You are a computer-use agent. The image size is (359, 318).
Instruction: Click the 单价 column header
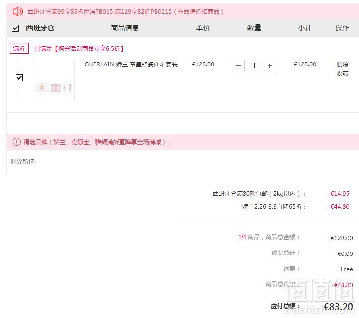203,28
